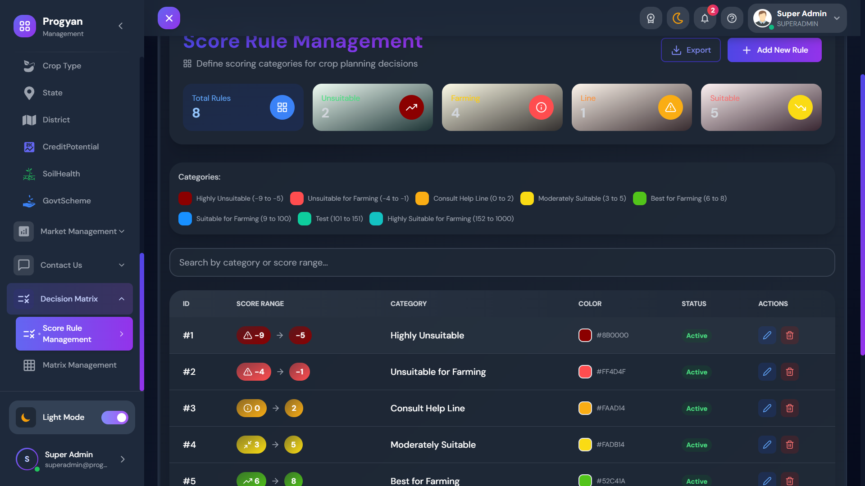Viewport: 865px width, 486px height.
Task: Open SoilHealth sidebar item
Action: (61, 174)
